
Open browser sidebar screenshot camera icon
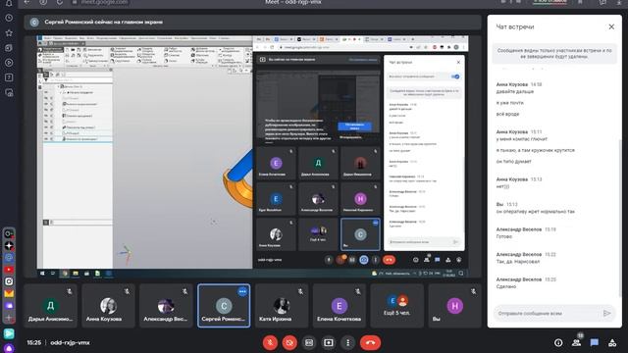point(9,92)
